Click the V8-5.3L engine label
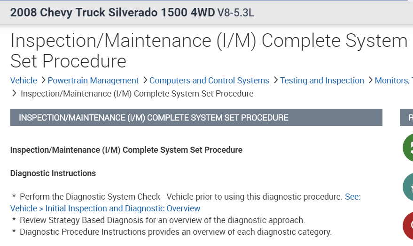 [235, 13]
